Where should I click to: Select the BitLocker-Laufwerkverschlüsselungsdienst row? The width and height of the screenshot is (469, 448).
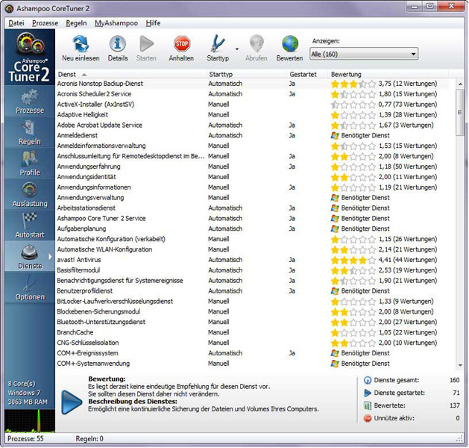252,301
